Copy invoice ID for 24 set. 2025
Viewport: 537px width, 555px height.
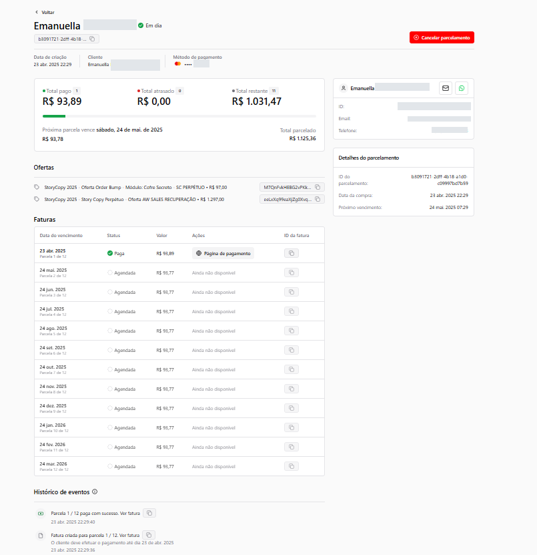(x=292, y=350)
